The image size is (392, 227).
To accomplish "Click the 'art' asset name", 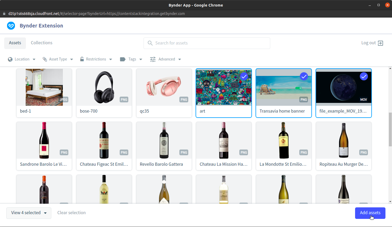I will [202, 111].
